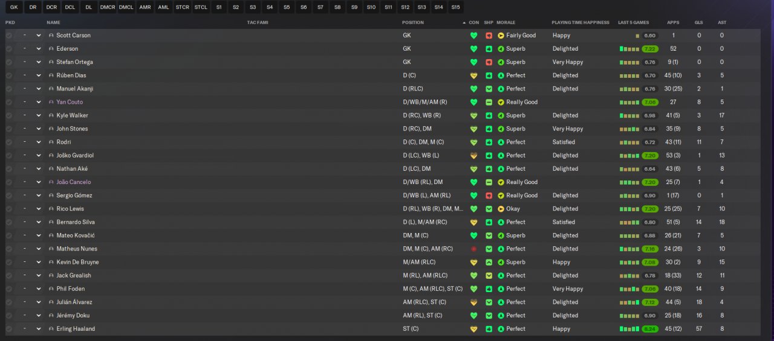774x341 pixels.
Task: Click Kevin De Bruyne's last 5 games form bars
Action: [x=629, y=263]
